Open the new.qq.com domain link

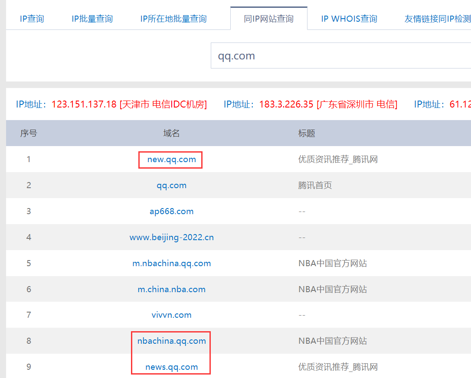click(x=171, y=160)
